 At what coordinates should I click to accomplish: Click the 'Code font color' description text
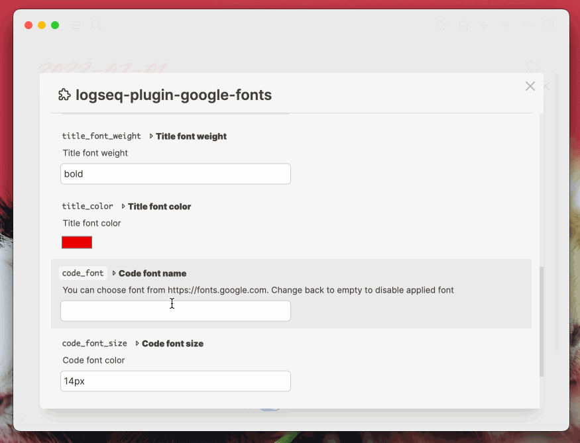[93, 360]
